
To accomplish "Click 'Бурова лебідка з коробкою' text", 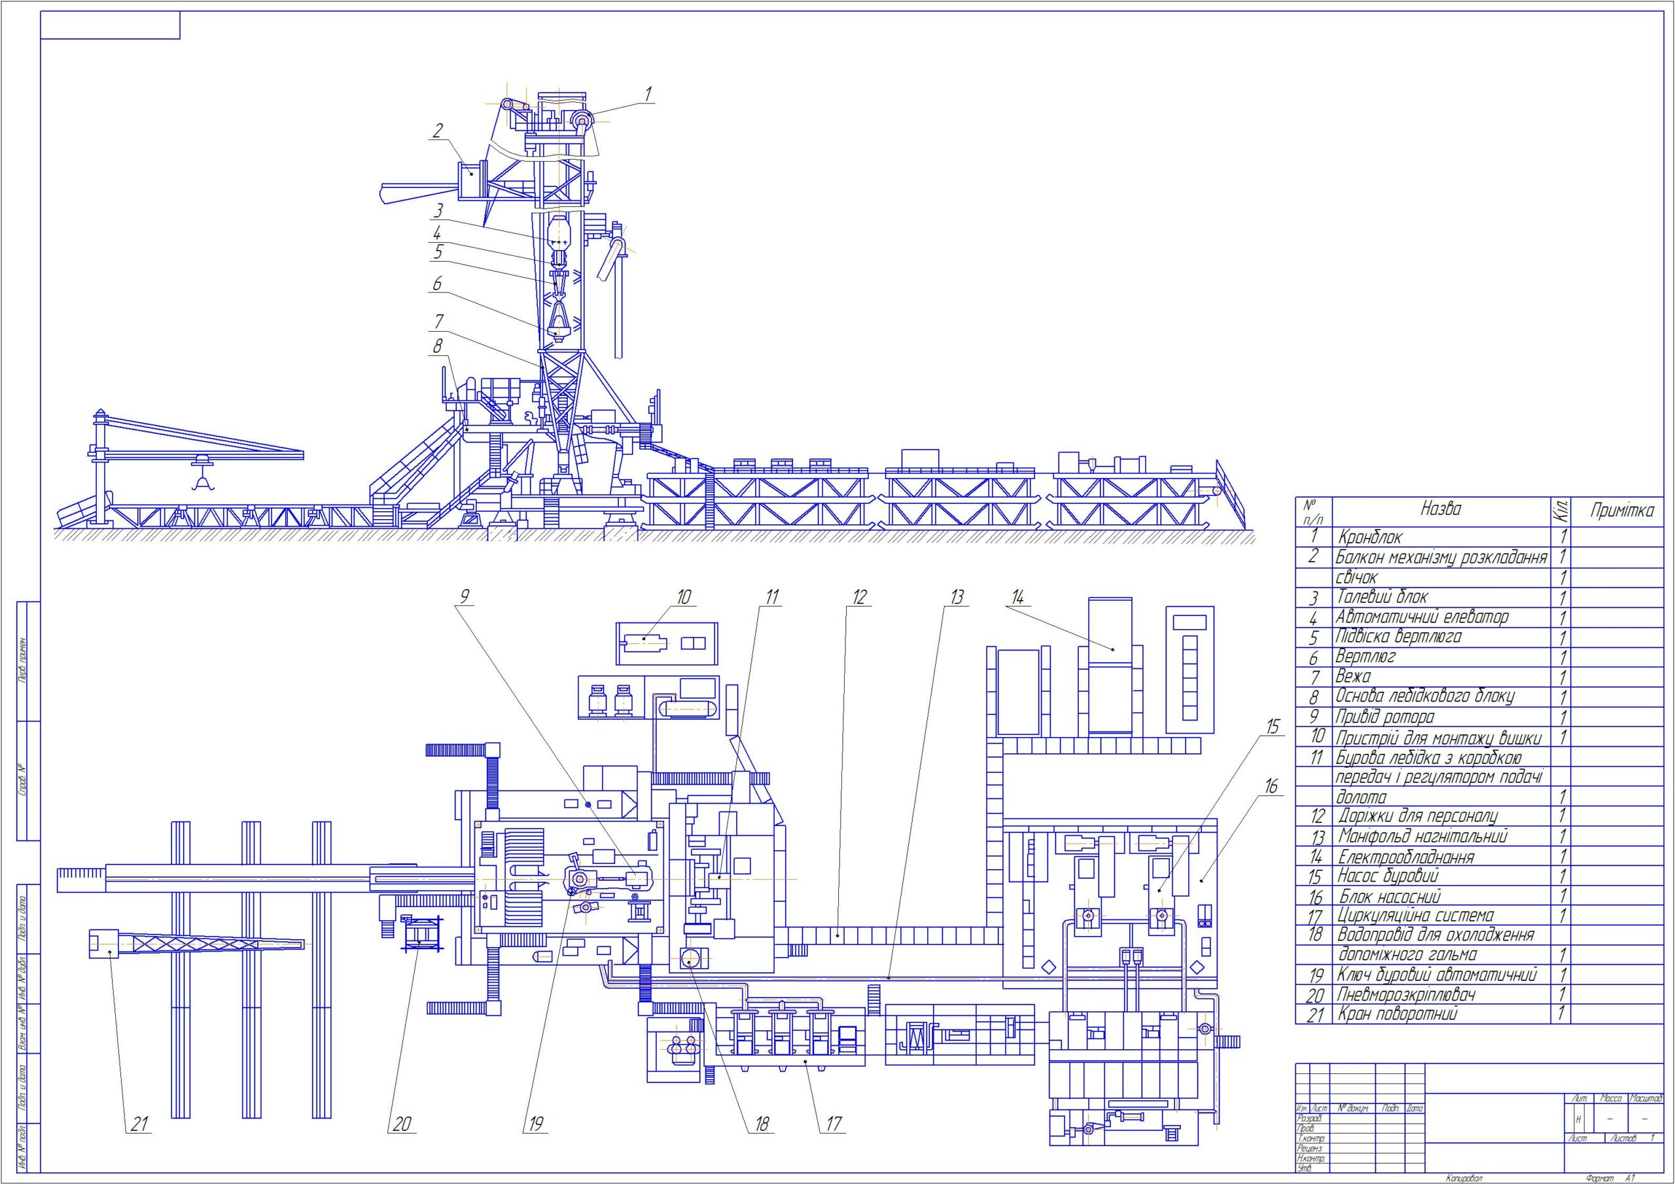I will point(1429,758).
